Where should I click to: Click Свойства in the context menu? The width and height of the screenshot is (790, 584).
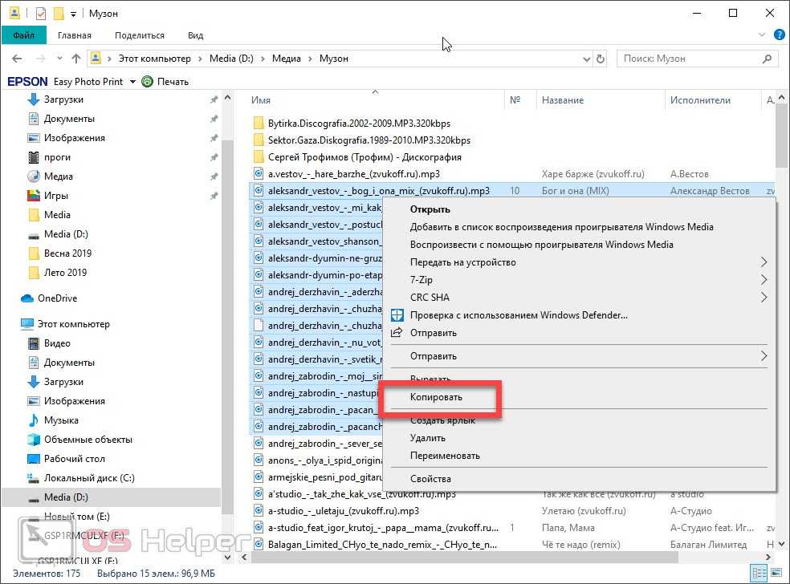430,479
